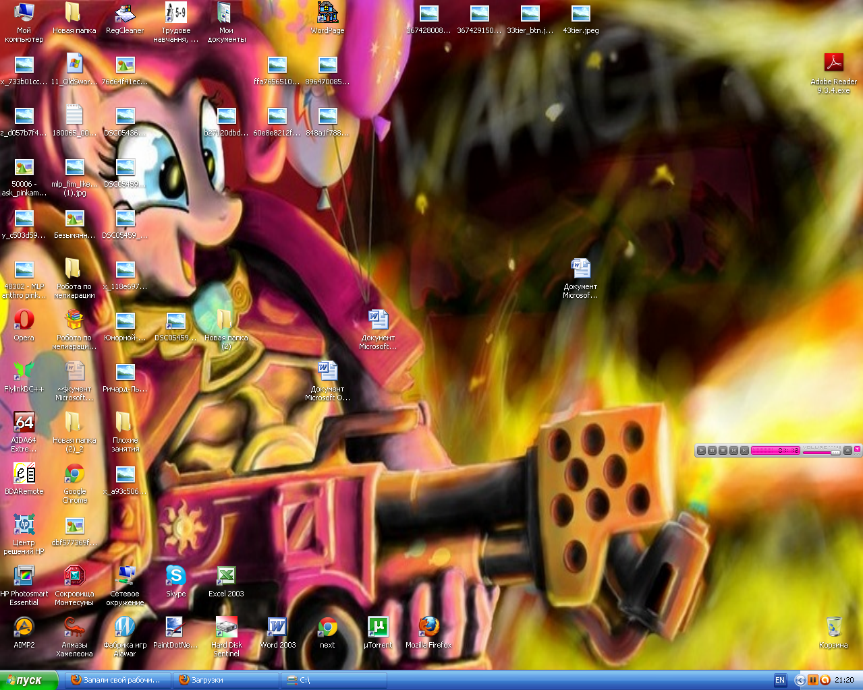Launch the PaintDotNet shortcut

tap(175, 633)
